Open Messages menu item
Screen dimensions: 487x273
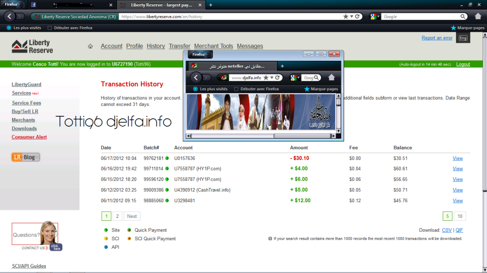[250, 46]
